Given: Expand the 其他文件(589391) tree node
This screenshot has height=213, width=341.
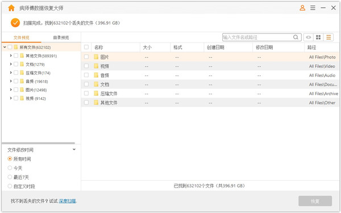Looking at the screenshot, I should tap(11, 56).
